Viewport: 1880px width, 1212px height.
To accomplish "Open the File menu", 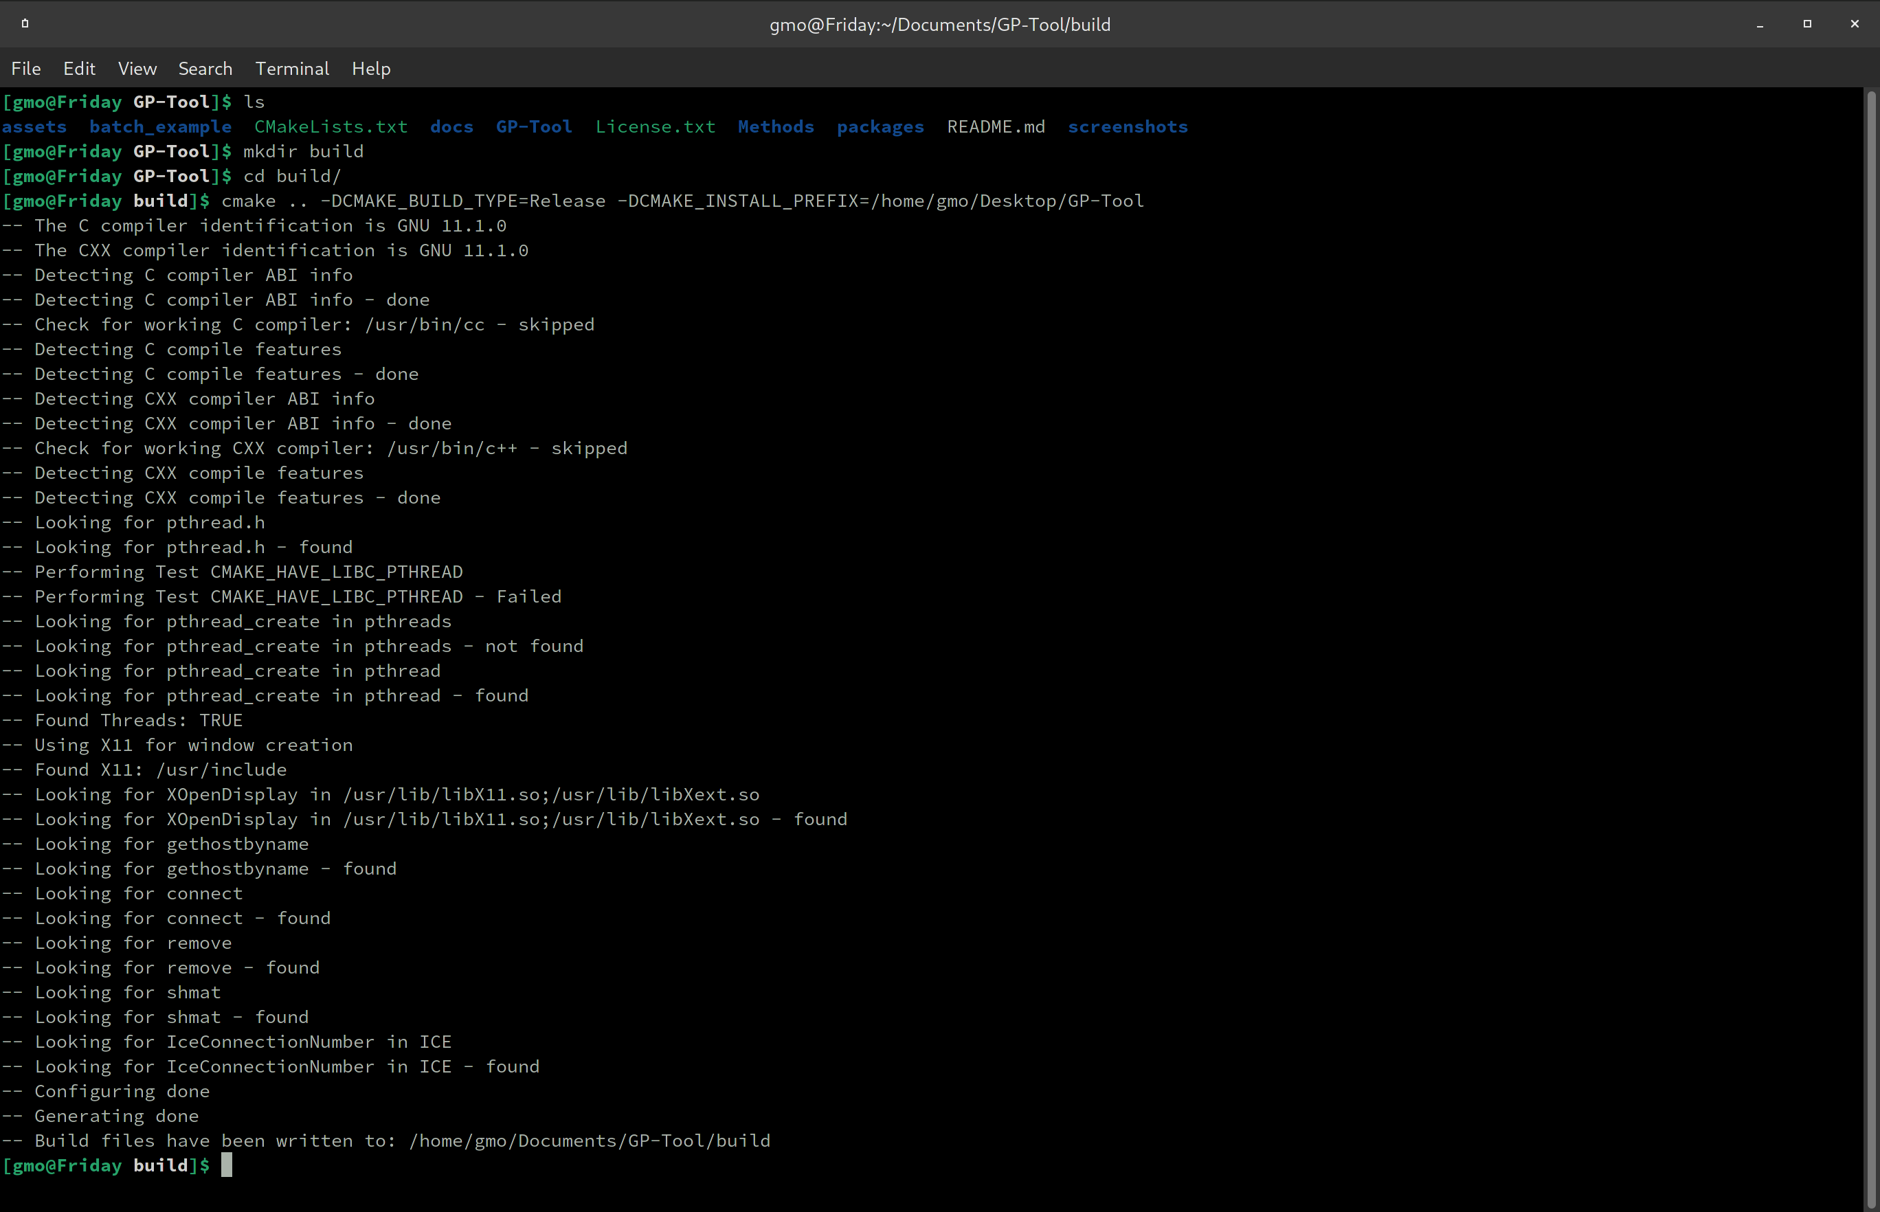I will click(x=25, y=69).
